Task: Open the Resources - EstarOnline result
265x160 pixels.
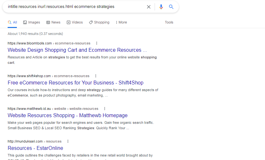Action: (35, 148)
